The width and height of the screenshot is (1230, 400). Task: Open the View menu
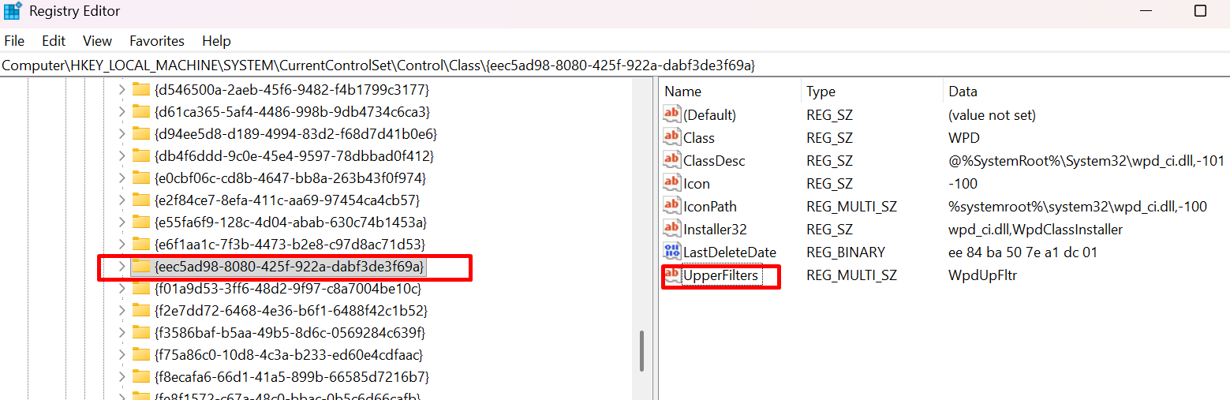[x=97, y=41]
